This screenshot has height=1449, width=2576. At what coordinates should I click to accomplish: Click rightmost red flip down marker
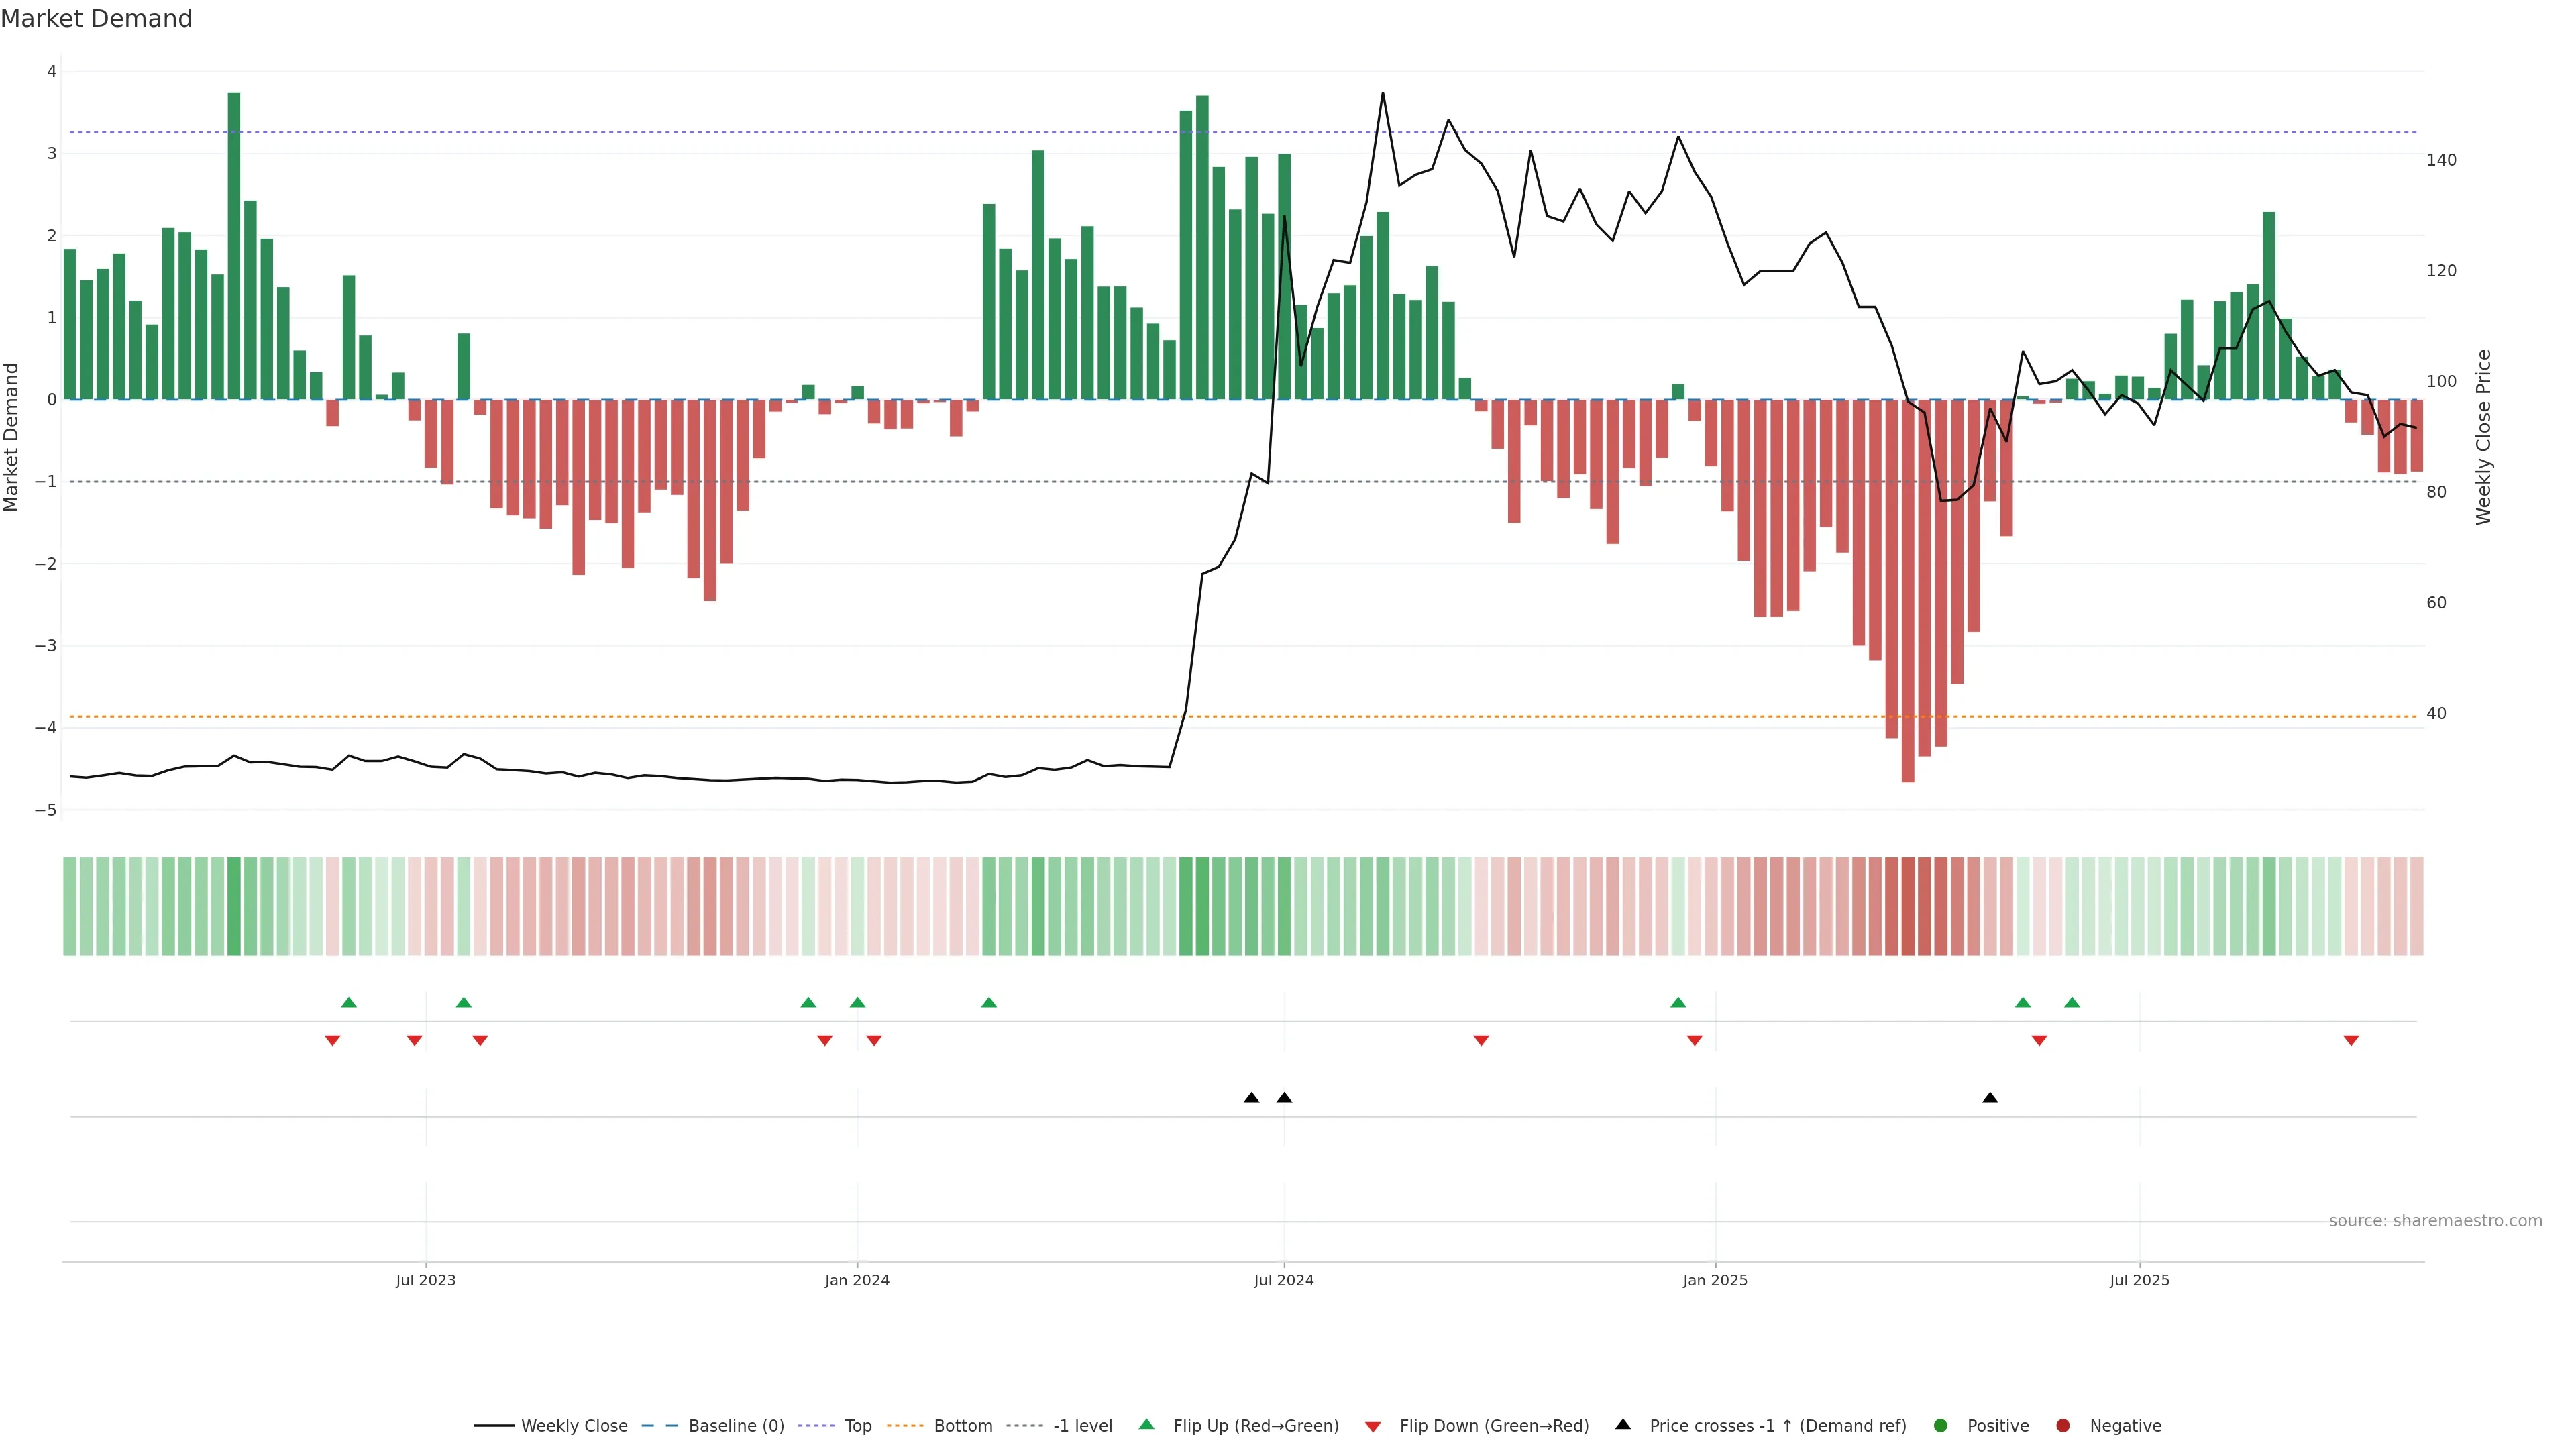point(2351,1041)
